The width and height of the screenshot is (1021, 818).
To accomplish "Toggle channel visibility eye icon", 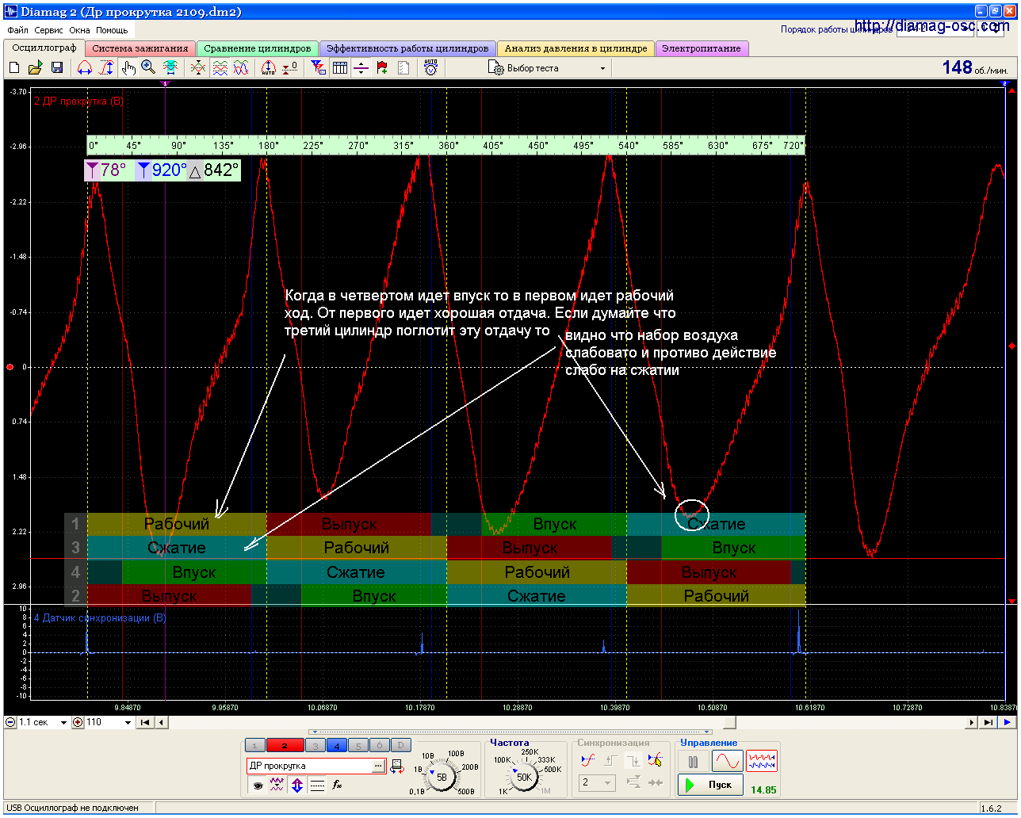I will [x=257, y=785].
